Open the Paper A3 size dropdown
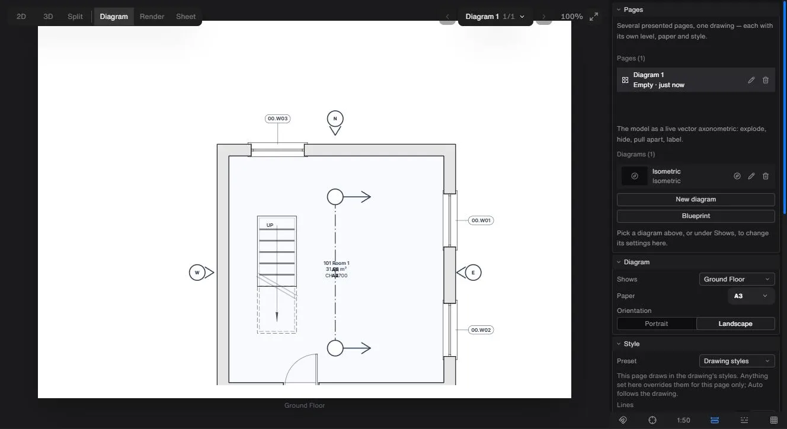 pos(751,296)
